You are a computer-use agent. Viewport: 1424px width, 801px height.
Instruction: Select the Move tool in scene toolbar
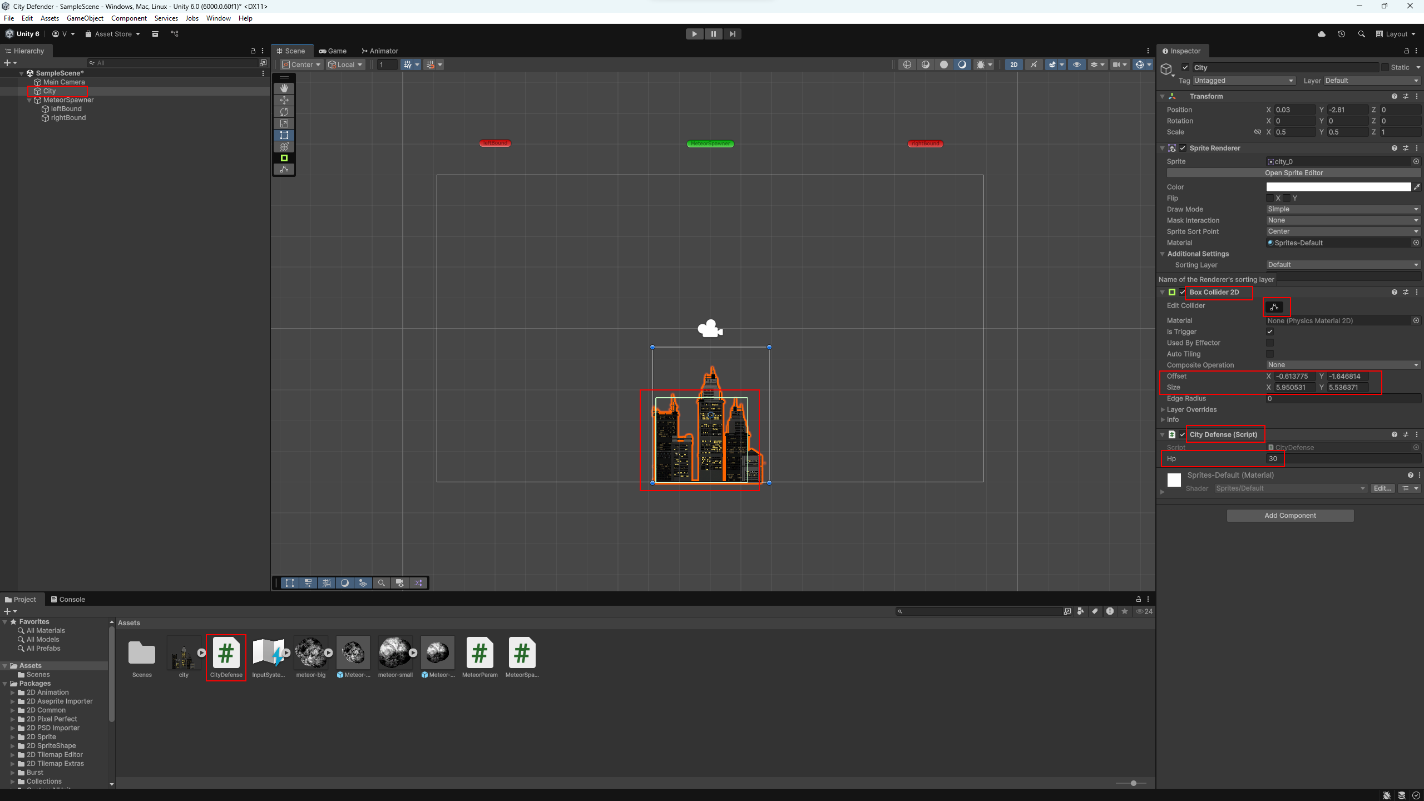[x=284, y=100]
